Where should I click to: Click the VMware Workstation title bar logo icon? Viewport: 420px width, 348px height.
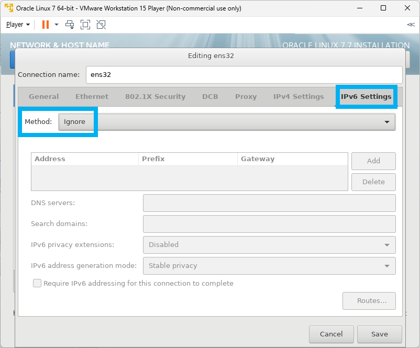9,8
